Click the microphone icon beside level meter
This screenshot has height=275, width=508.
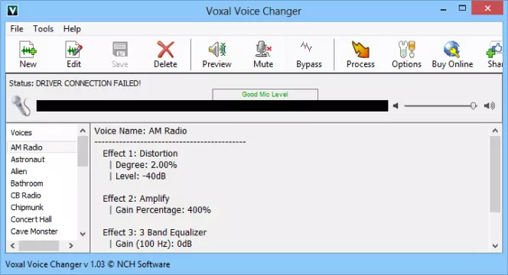(21, 105)
